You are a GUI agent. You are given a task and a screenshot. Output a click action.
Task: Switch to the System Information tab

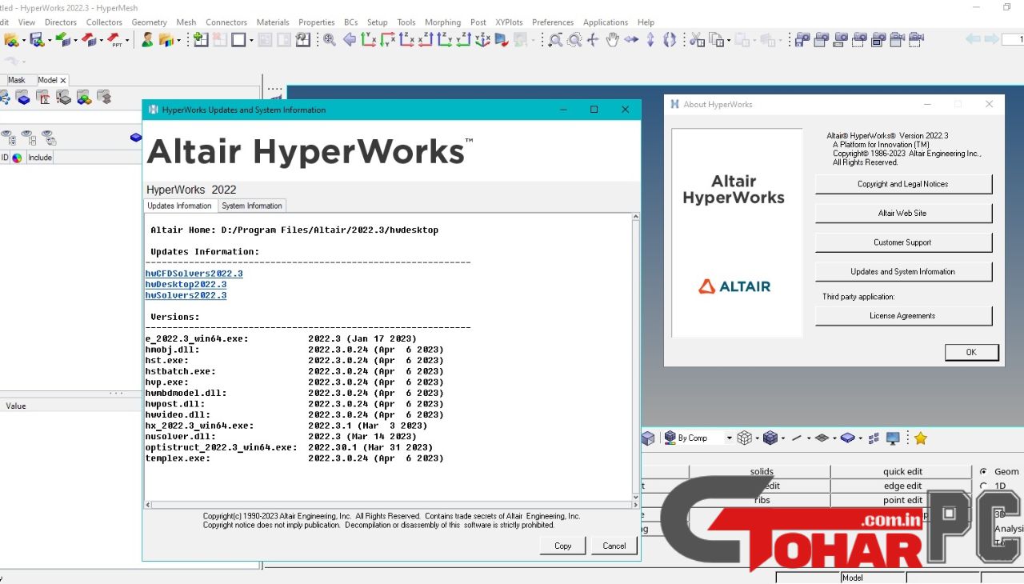pos(252,206)
